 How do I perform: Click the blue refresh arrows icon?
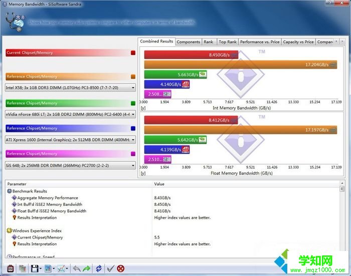(x=99, y=268)
